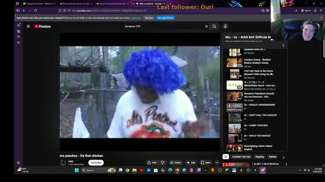Screen dimensions: 325x182
Task: Dismiss the Firefox startup notification bar
Action: click(x=321, y=18)
